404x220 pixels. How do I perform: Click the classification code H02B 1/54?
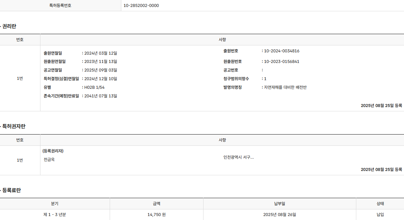point(94,87)
